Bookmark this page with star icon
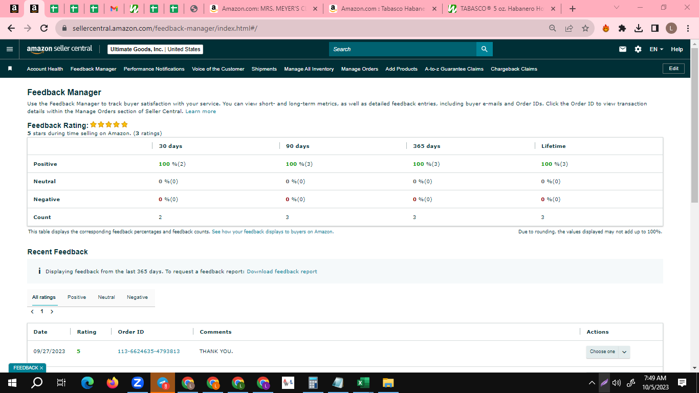This screenshot has height=393, width=699. [x=585, y=29]
